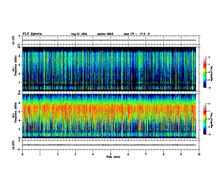Click the "start UT = 17:0 :0" text
The image size is (224, 173).
pos(137,34)
